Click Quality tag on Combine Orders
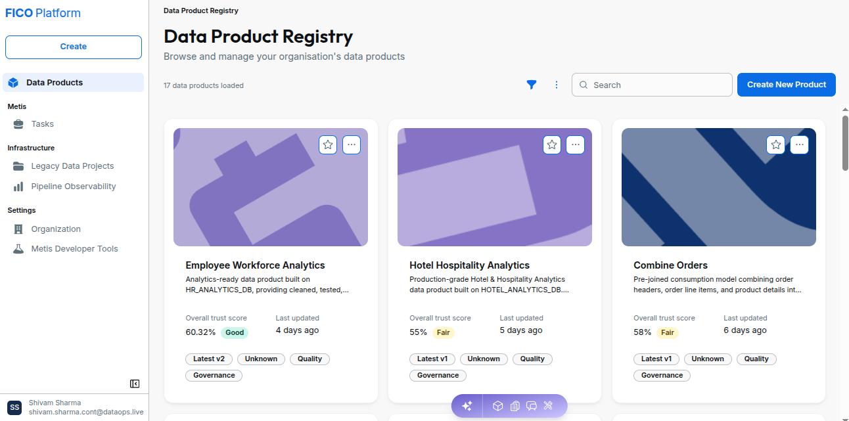The image size is (849, 421). click(x=756, y=359)
